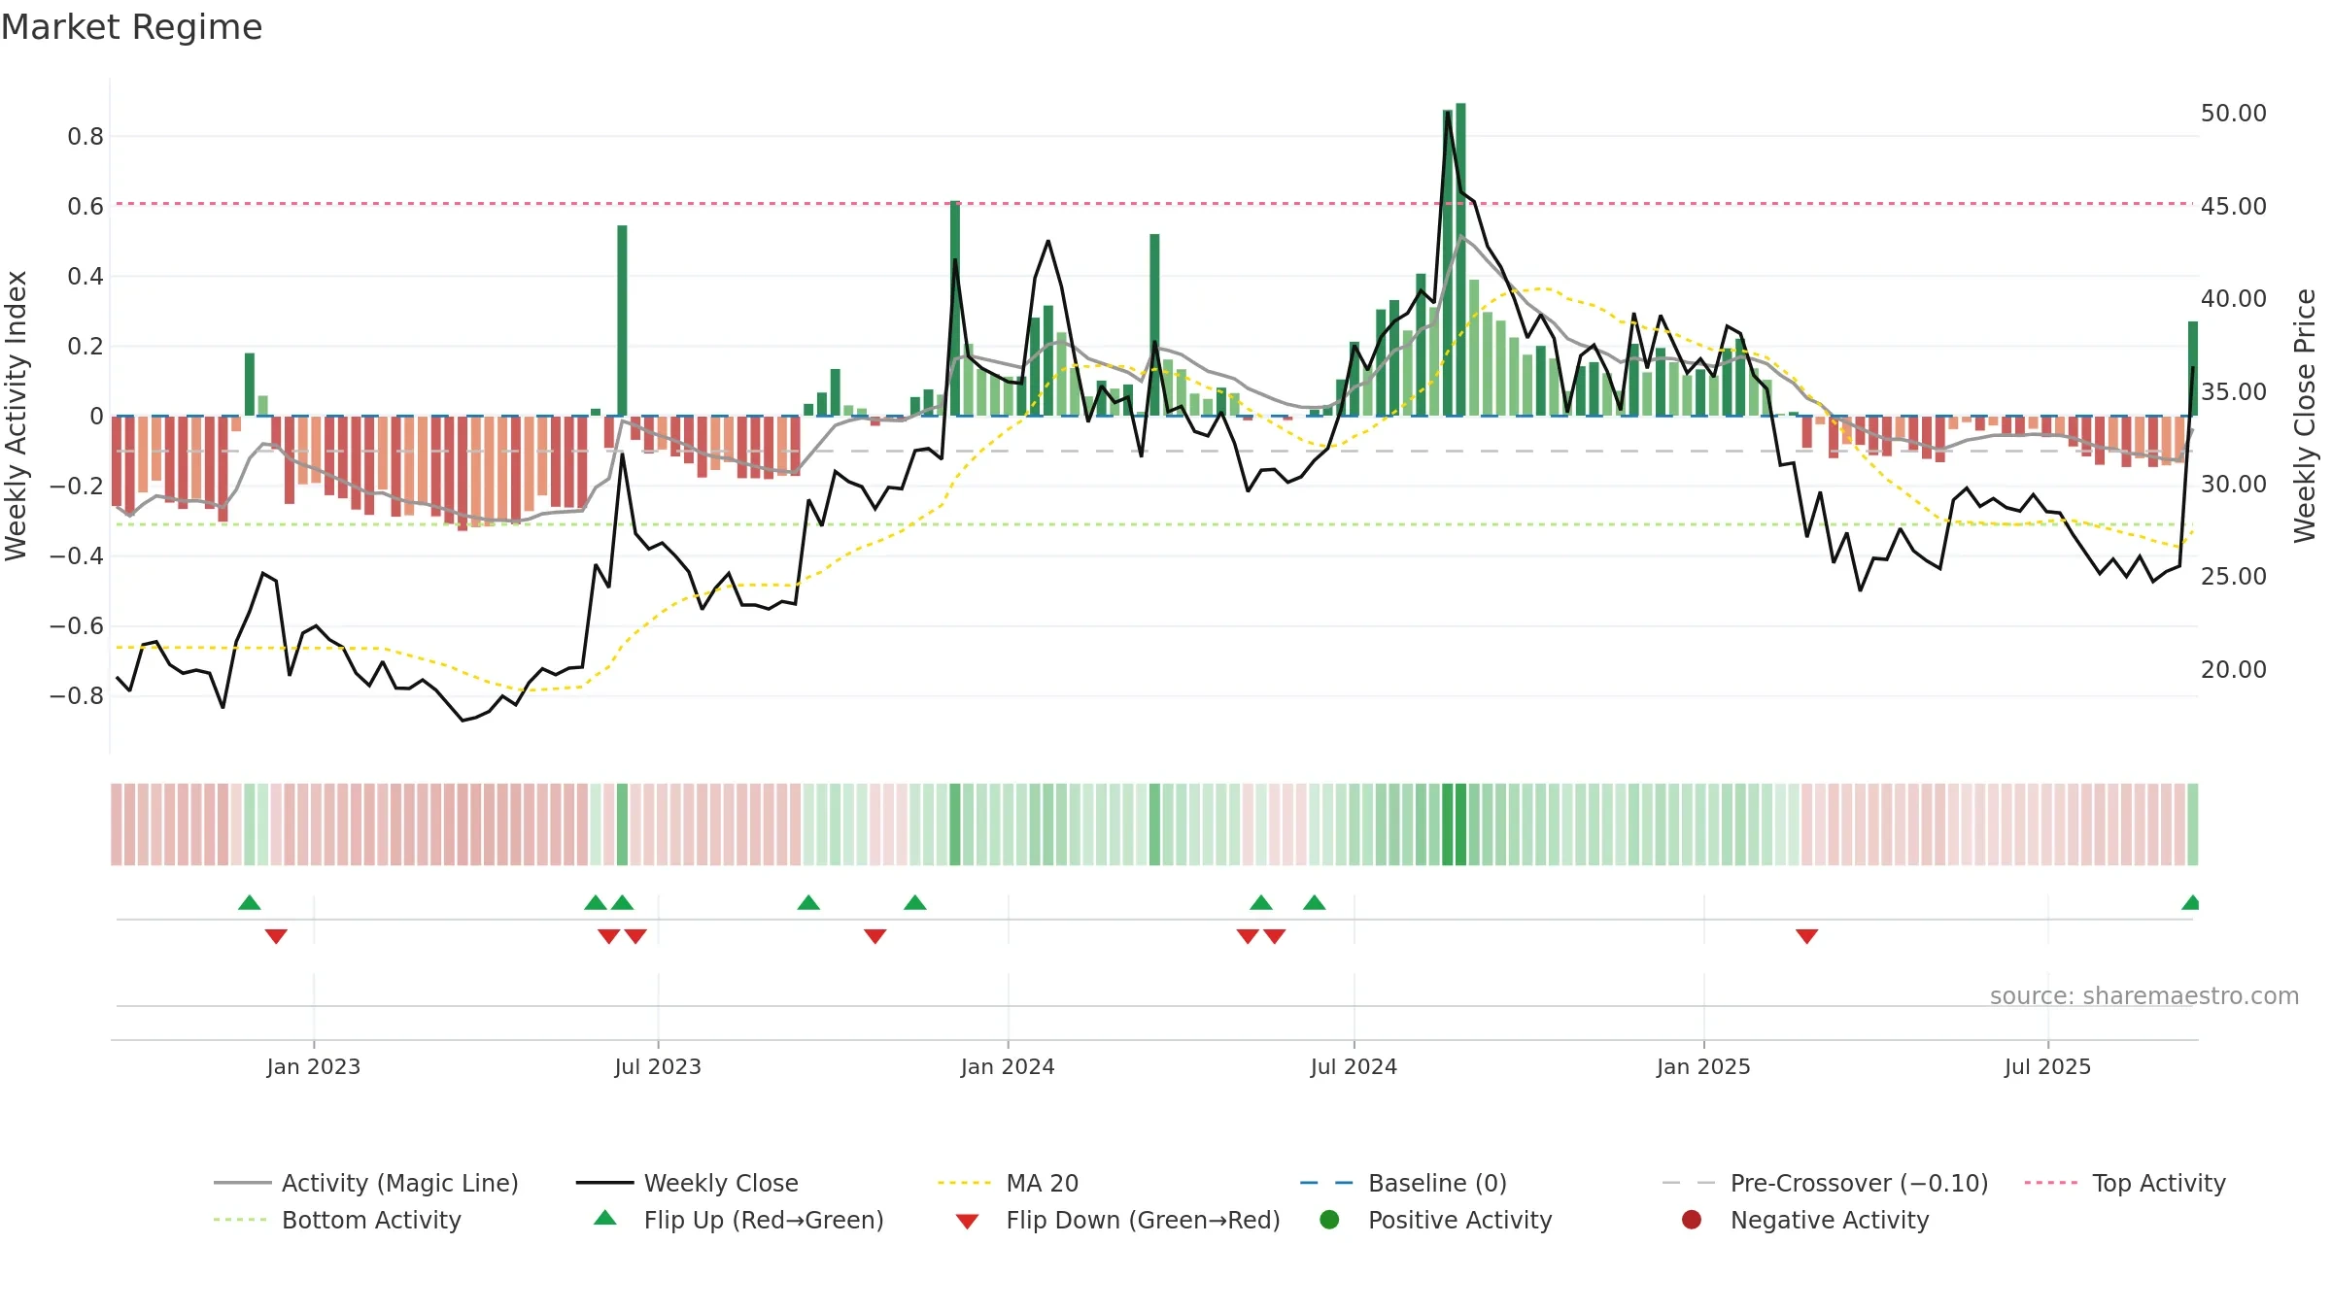Click the first green flip-up triangle before Jan 2023

click(250, 902)
